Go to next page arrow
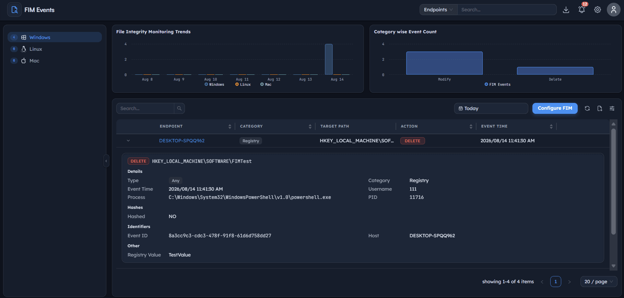 569,282
